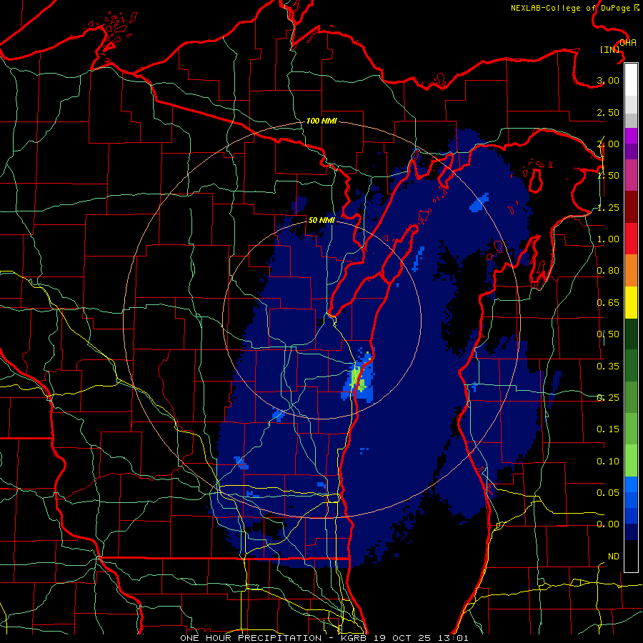
Task: Click the 2.50 legend value
Action: pos(608,112)
